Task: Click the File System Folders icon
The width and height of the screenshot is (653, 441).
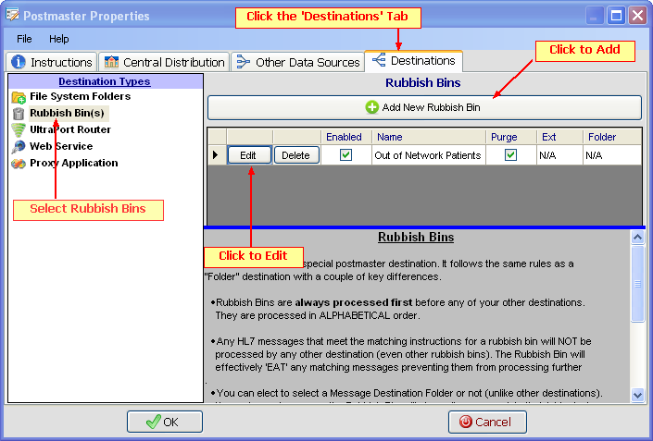Action: pos(19,97)
